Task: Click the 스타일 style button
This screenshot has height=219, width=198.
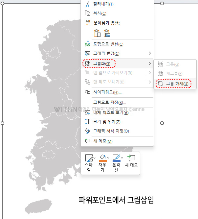Action: click(x=89, y=163)
